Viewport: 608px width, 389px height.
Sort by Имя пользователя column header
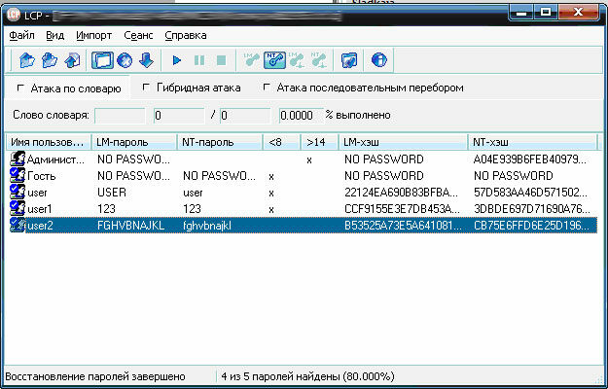point(49,142)
